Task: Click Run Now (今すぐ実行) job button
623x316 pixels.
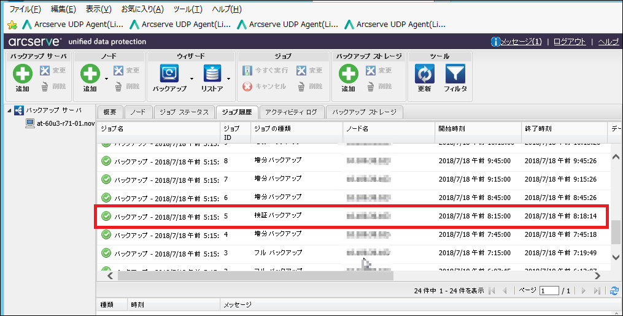Action: (x=265, y=71)
